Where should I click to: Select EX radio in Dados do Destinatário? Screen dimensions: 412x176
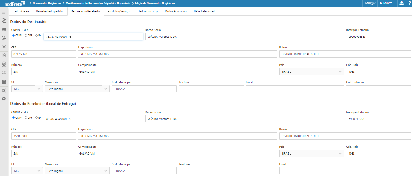pos(36,36)
